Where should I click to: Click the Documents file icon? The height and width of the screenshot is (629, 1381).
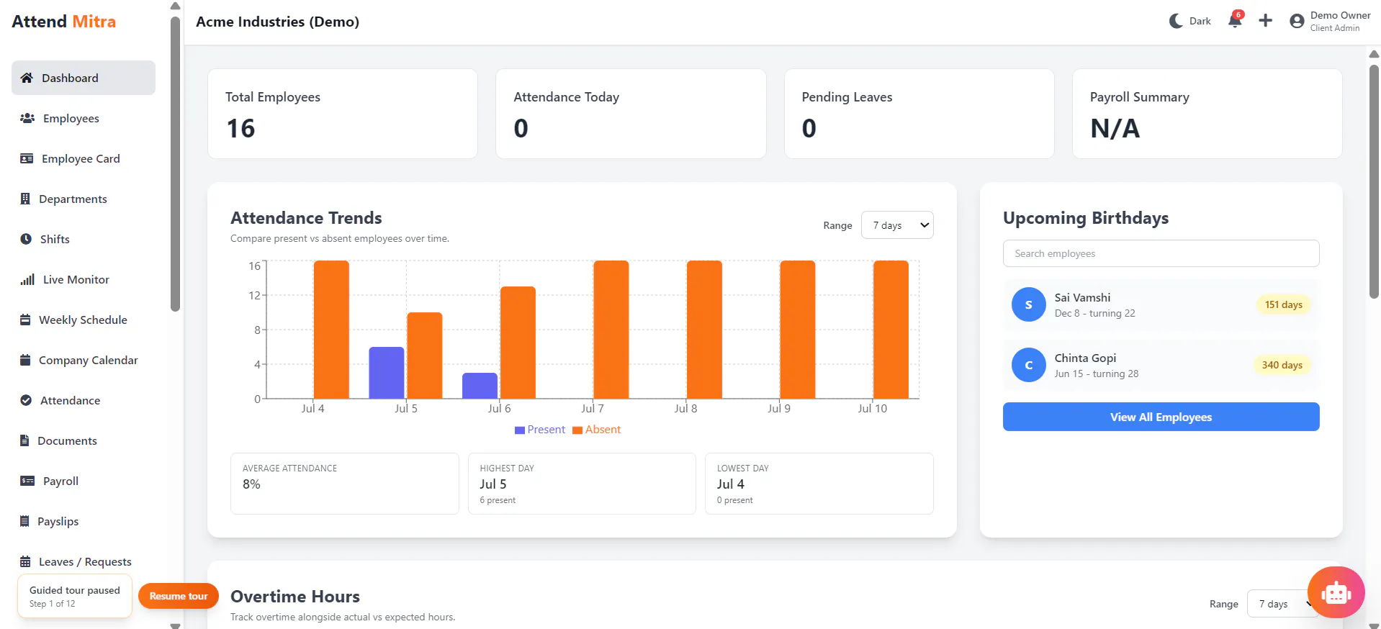pyautogui.click(x=24, y=440)
